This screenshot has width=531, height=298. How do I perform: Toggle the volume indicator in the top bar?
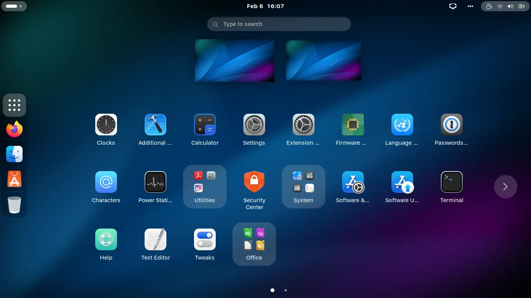[x=510, y=6]
